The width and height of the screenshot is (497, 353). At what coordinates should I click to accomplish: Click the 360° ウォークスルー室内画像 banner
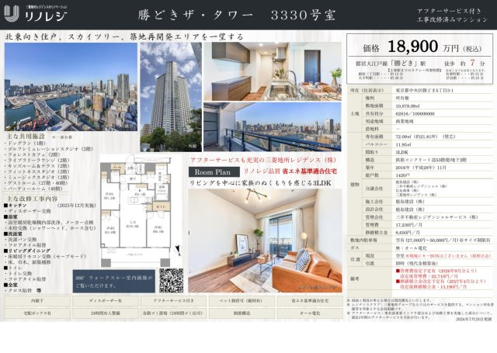[114, 281]
